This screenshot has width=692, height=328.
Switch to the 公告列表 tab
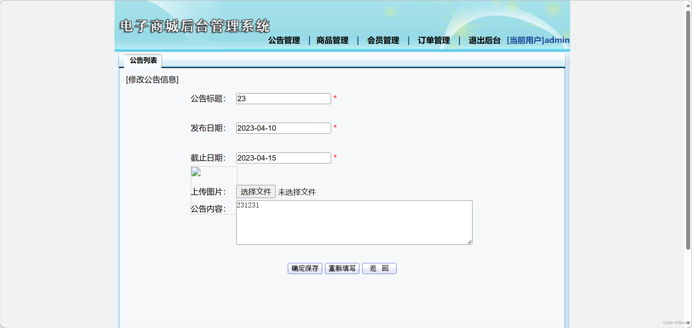coord(143,60)
